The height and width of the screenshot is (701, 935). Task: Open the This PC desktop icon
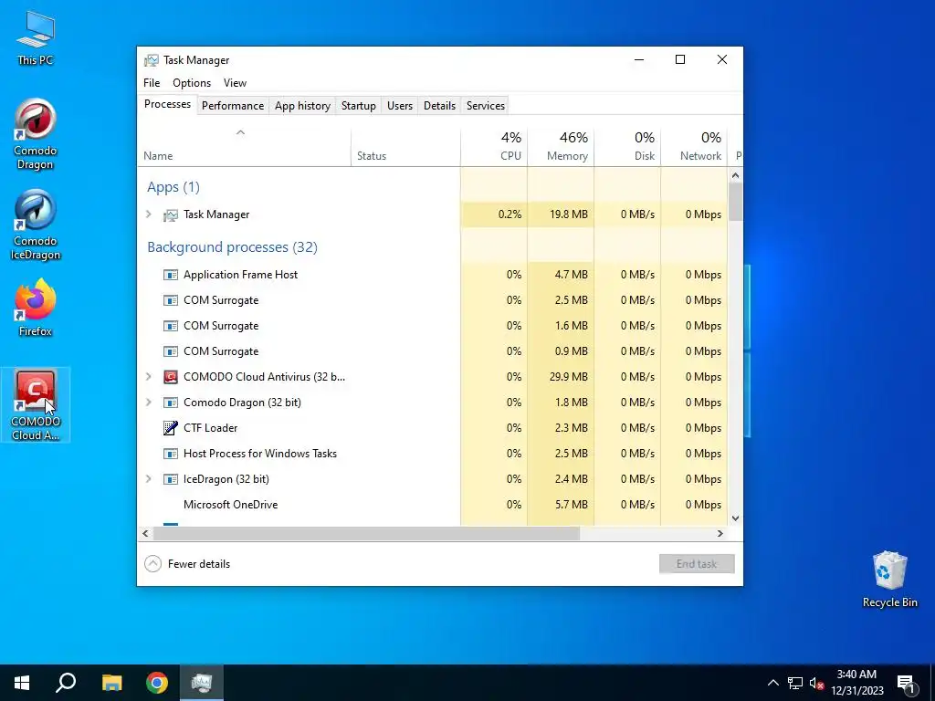(36, 38)
